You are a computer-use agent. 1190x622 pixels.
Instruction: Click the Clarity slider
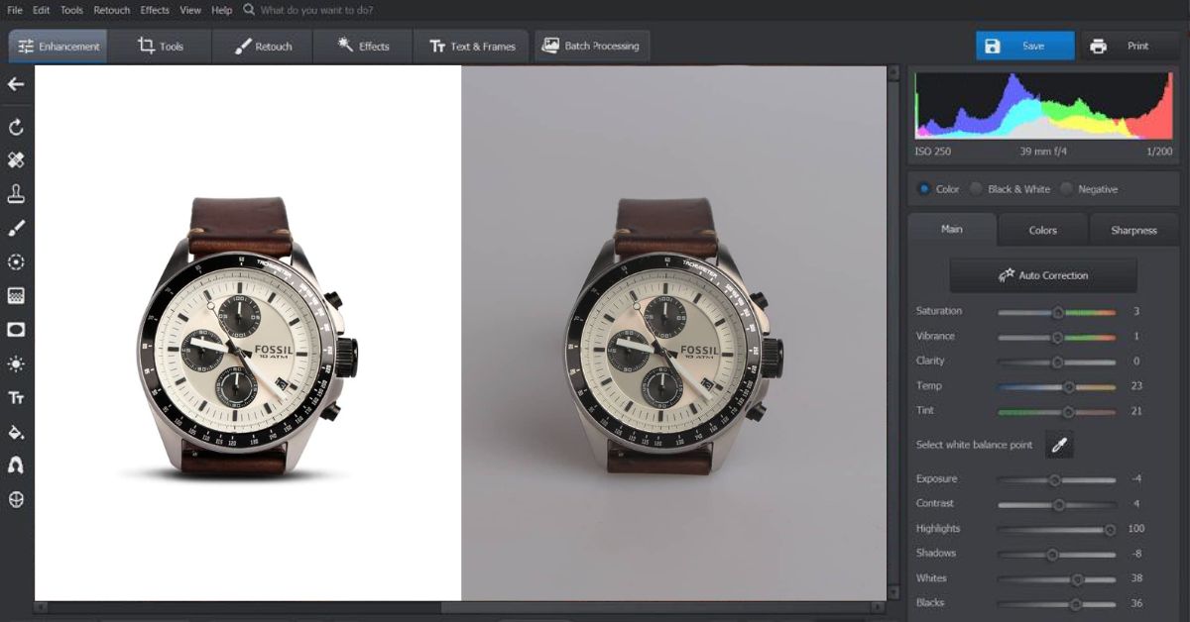pos(1057,362)
